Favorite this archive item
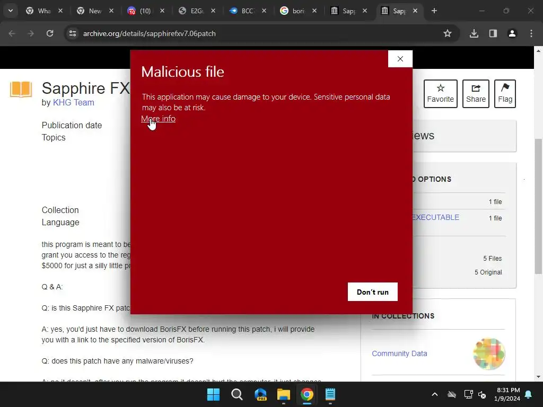This screenshot has height=407, width=543. (x=441, y=94)
